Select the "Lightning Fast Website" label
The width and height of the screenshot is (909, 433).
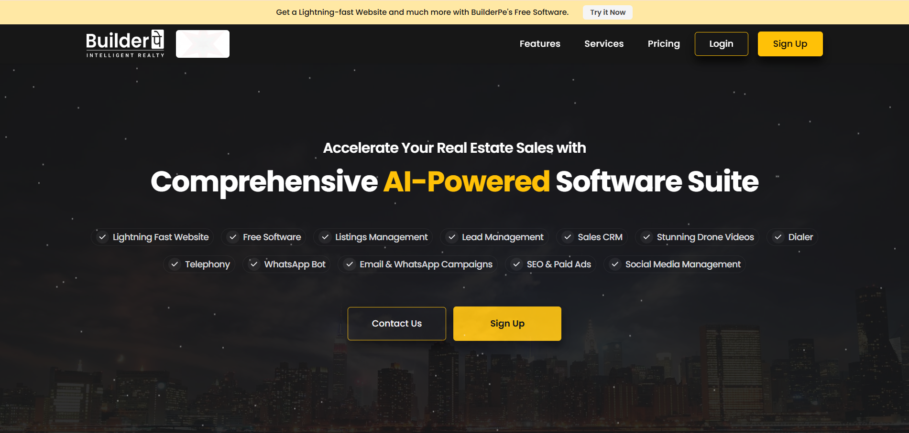coord(161,237)
